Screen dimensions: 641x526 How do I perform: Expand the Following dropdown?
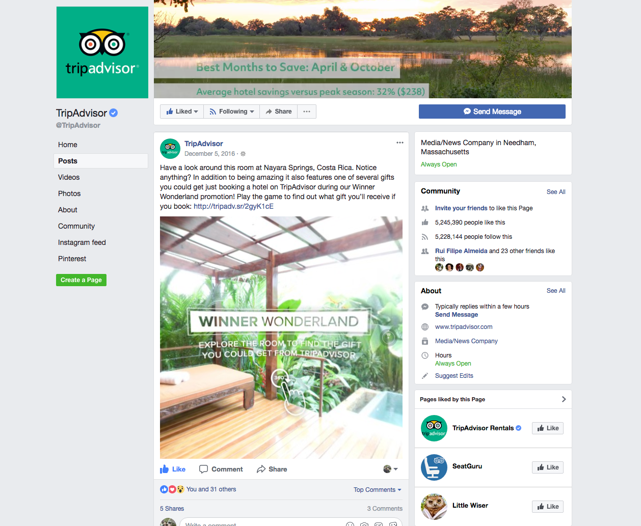click(232, 112)
